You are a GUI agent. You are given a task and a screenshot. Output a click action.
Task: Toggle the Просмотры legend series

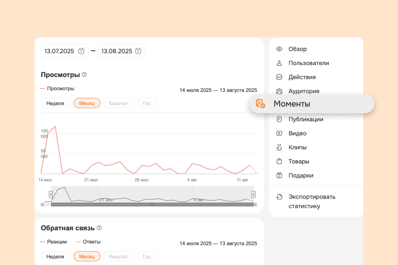[x=57, y=89]
